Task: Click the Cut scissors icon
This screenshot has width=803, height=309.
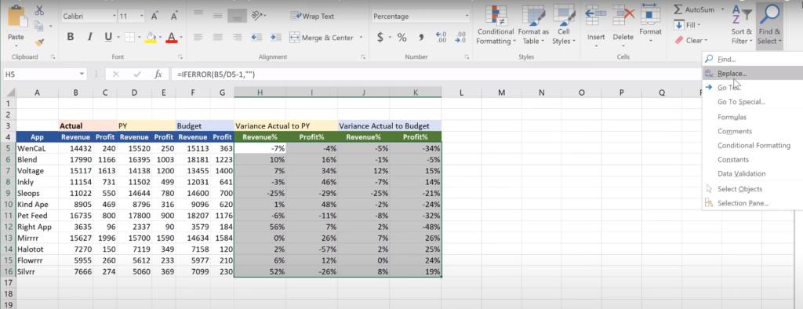Action: point(39,9)
